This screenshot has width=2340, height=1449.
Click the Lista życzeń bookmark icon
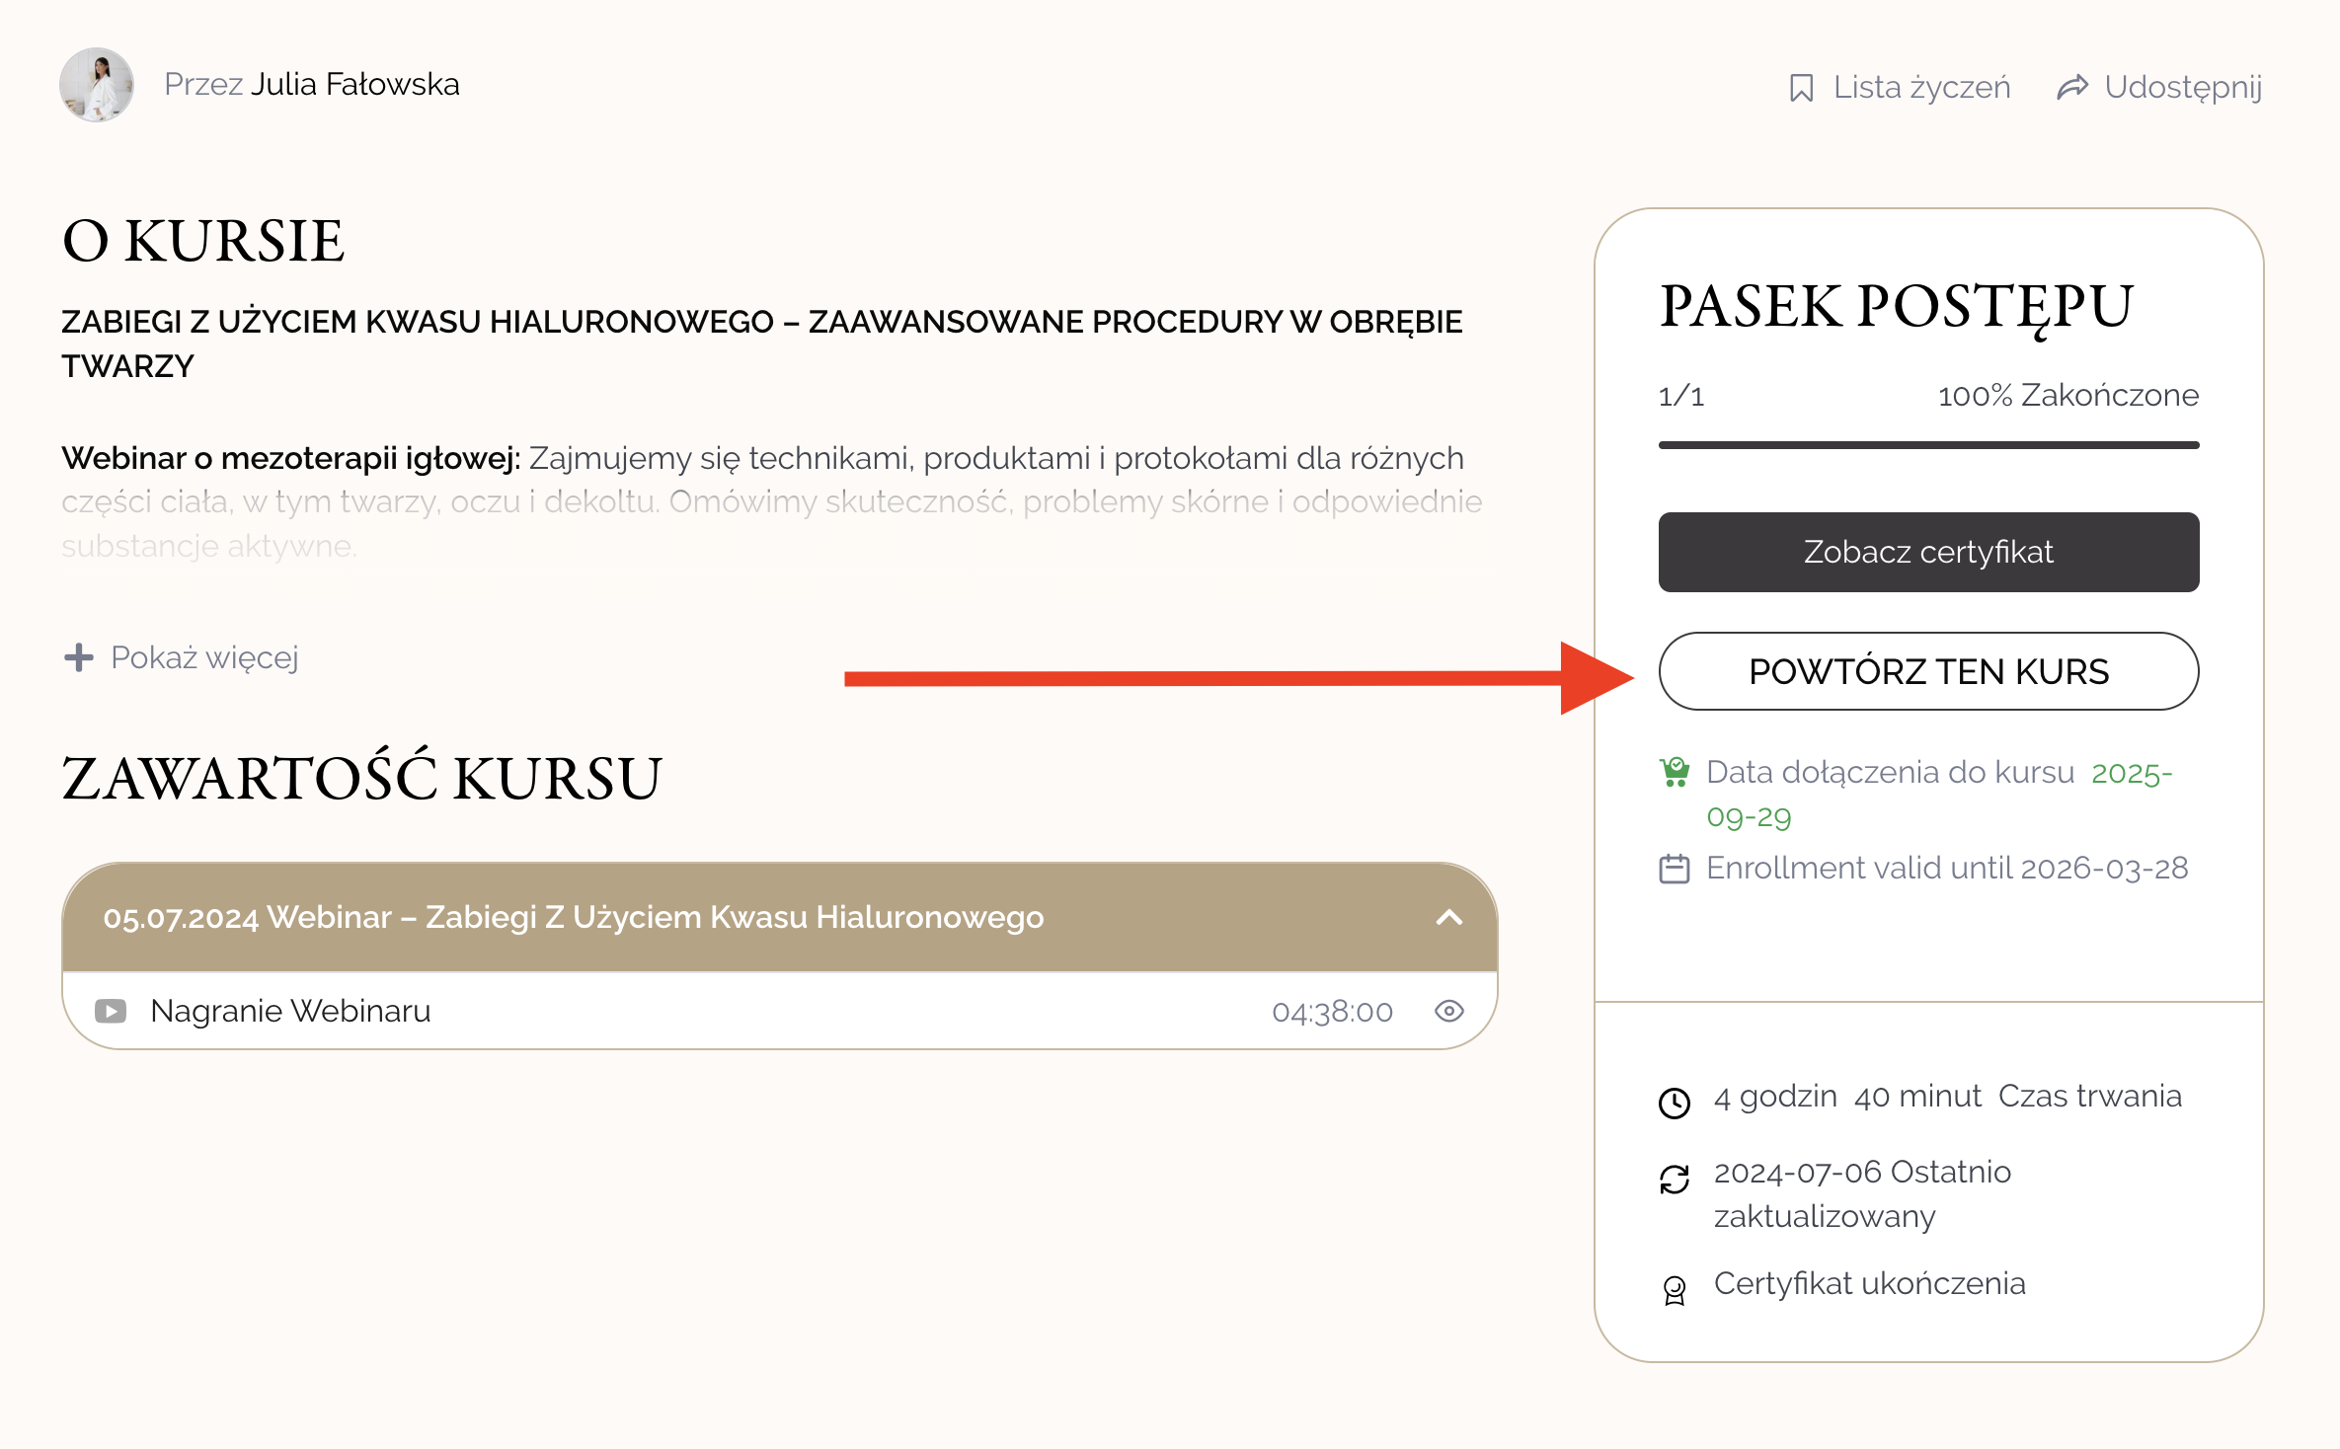tap(1801, 88)
